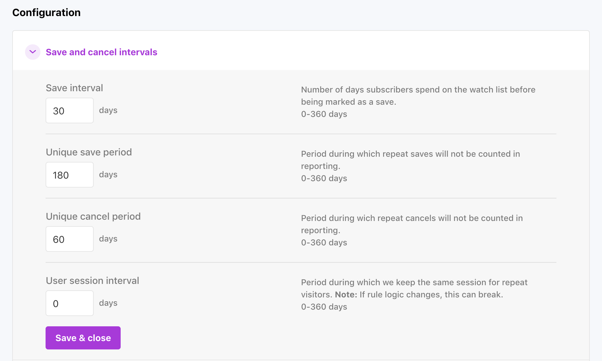Select the Unique save period field showing 180
This screenshot has width=602, height=361.
click(70, 175)
